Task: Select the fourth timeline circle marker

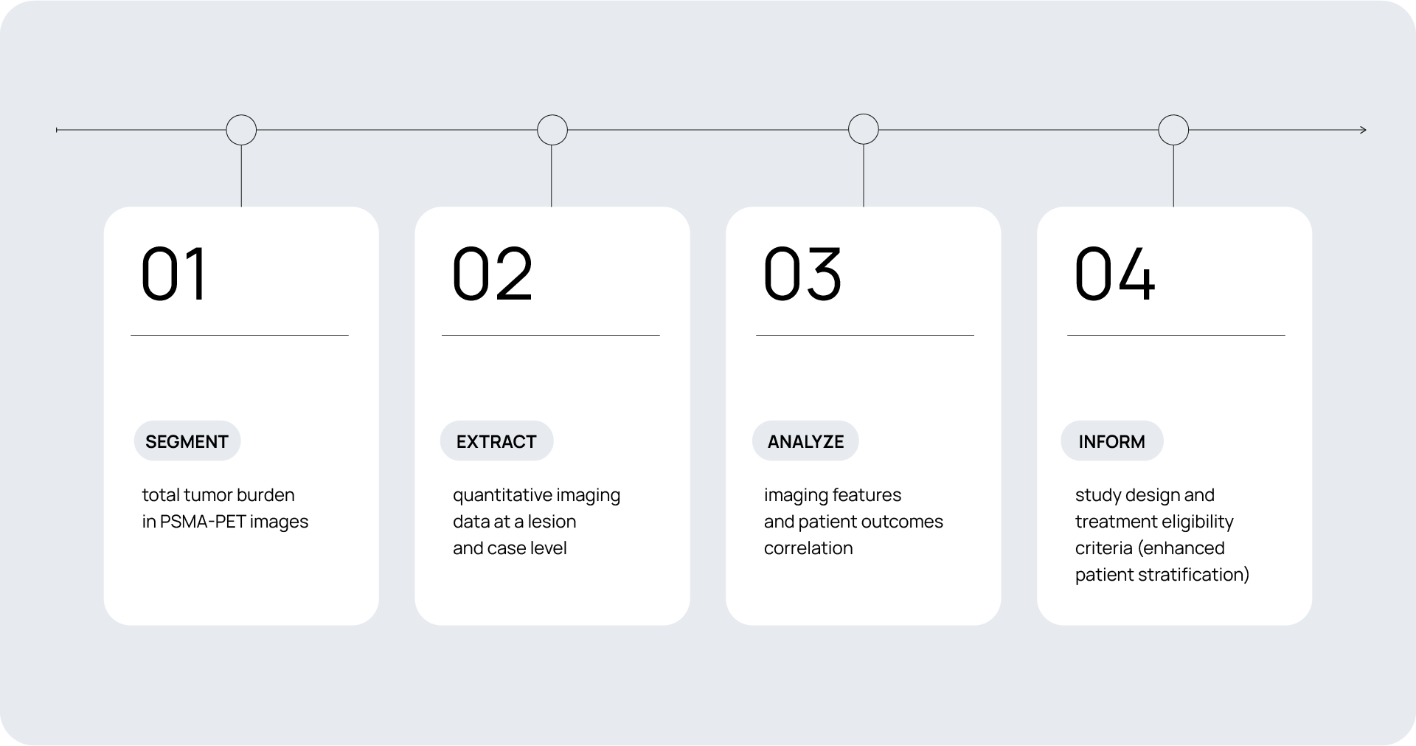Action: click(x=1173, y=130)
